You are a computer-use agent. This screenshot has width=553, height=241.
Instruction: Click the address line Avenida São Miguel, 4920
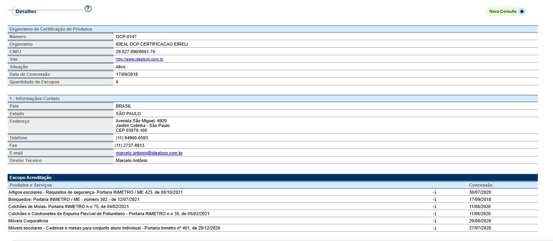[x=141, y=121]
